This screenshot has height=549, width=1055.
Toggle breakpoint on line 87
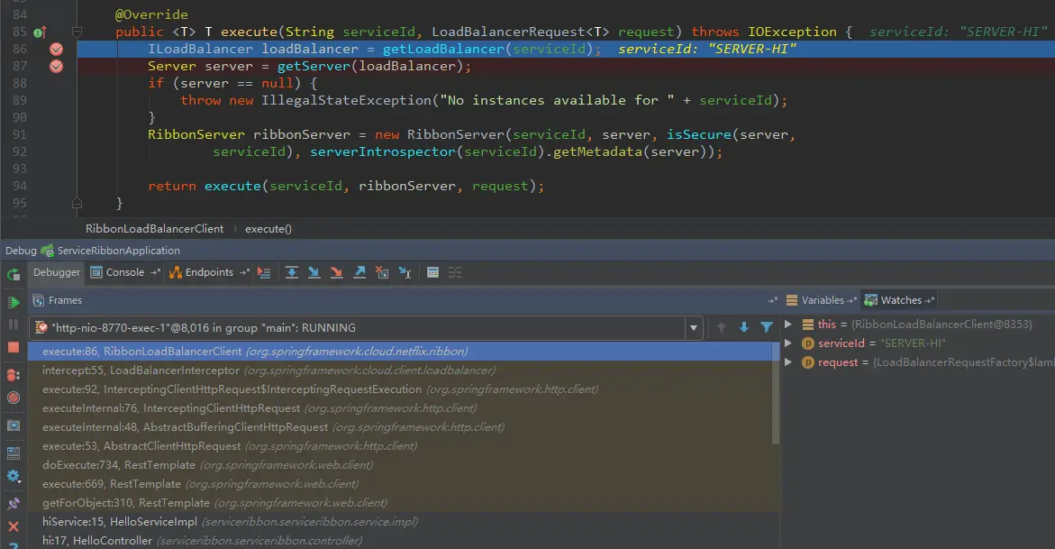click(x=57, y=66)
